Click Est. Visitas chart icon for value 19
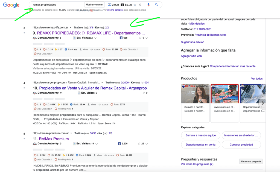The image size is (280, 172). coord(74,144)
